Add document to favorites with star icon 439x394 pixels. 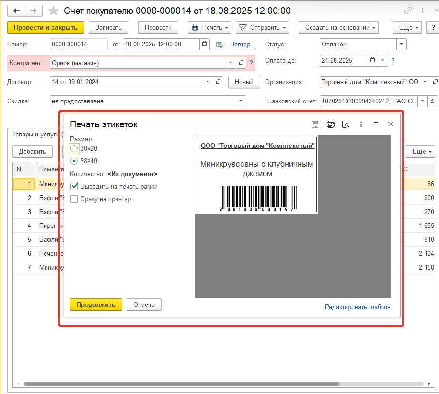pos(53,11)
